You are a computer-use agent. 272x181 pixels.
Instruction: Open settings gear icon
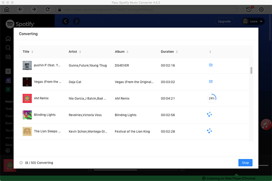[x=261, y=9]
